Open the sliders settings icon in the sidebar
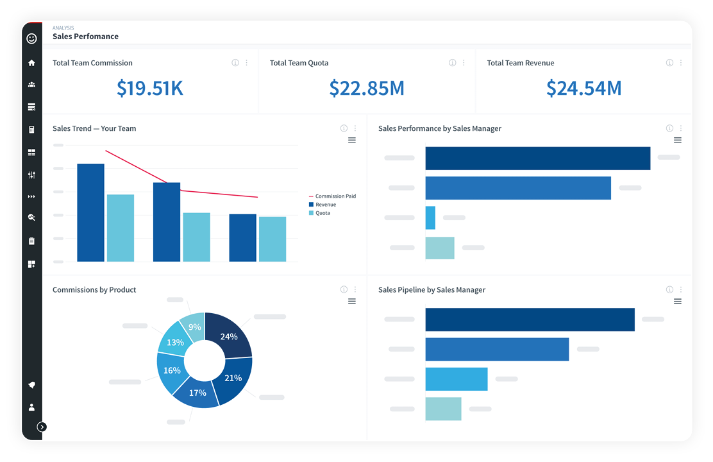 coord(31,175)
